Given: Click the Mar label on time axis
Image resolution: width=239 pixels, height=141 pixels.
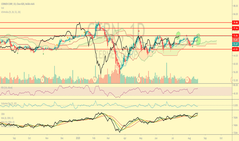Looking at the screenshot, I should click(108, 138).
